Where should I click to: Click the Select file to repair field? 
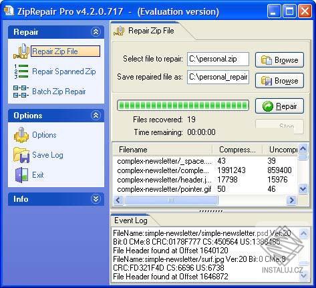(218, 59)
